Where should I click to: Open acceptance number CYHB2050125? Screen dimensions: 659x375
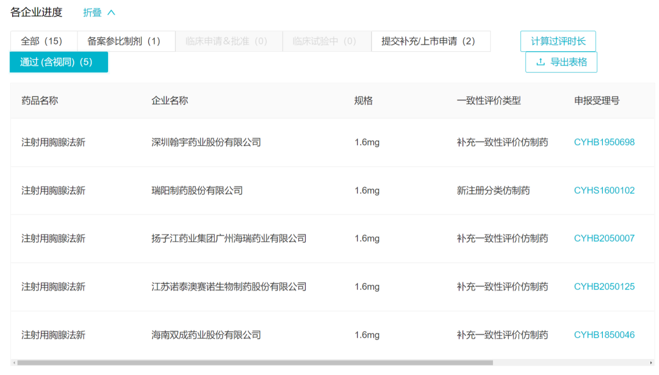pos(604,287)
